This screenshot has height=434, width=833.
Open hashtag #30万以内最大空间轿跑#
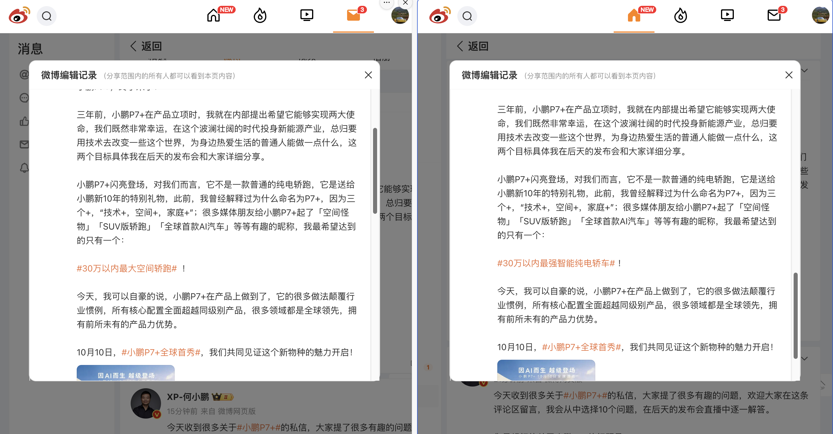point(127,268)
